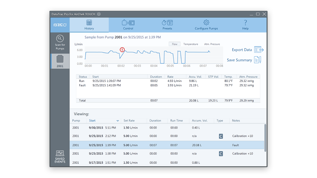Click the red fault marker on chart
Viewport: 317px width, 178px height.
[x=122, y=50]
